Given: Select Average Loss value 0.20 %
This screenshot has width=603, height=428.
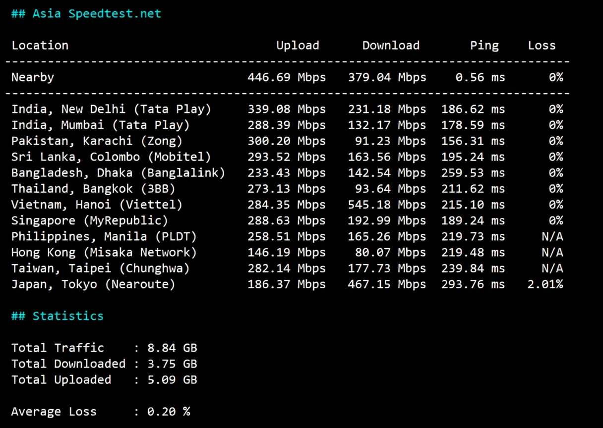Looking at the screenshot, I should 169,411.
